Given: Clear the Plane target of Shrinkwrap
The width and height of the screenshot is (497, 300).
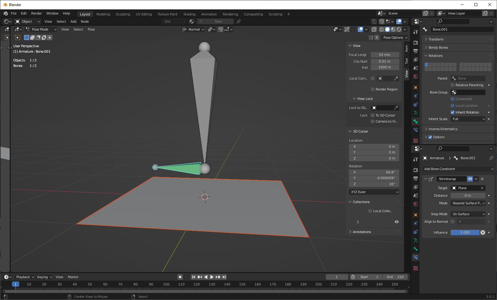Looking at the screenshot, I should click(482, 188).
